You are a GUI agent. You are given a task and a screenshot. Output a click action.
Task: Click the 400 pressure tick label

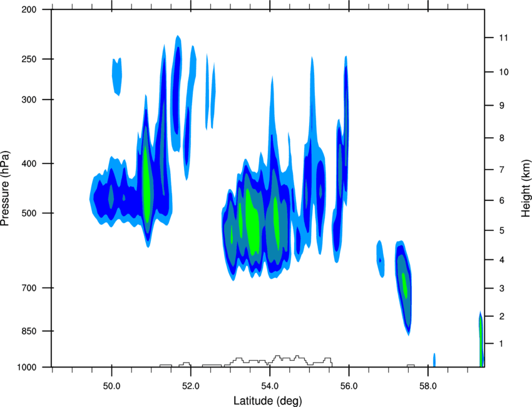pyautogui.click(x=29, y=163)
